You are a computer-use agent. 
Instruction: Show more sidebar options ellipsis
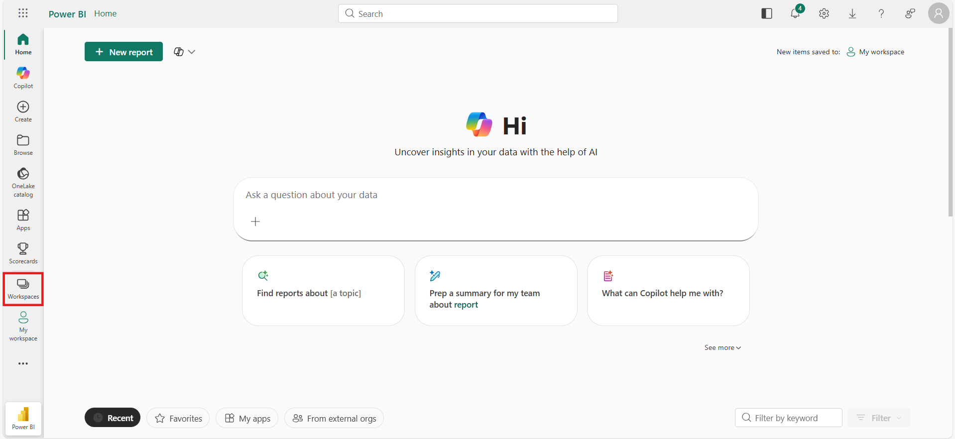(x=23, y=363)
